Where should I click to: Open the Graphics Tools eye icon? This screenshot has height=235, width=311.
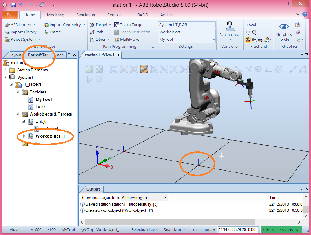click(x=283, y=27)
